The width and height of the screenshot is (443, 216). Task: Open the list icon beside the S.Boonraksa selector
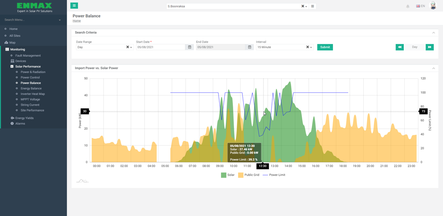tap(313, 6)
